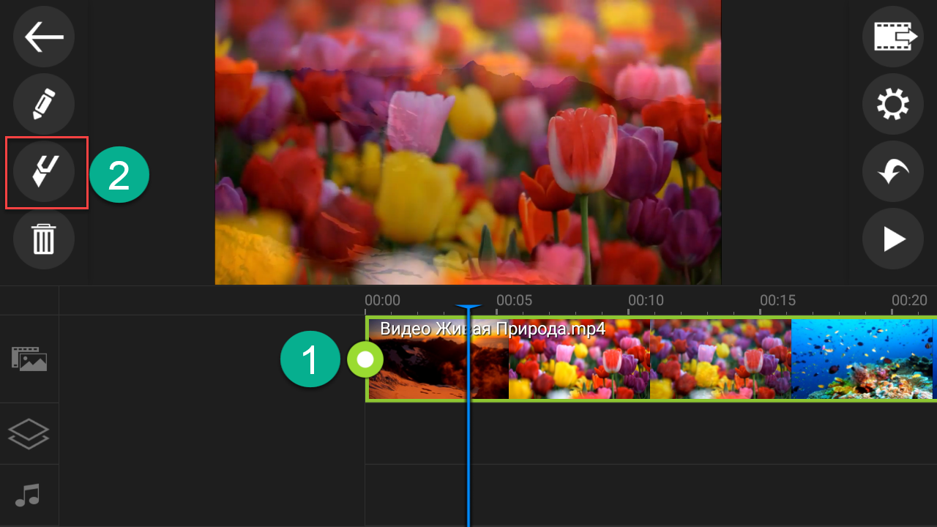Screen dimensions: 937x527
Task: Jump to 00:10 on the timeline ruler
Action: point(646,300)
